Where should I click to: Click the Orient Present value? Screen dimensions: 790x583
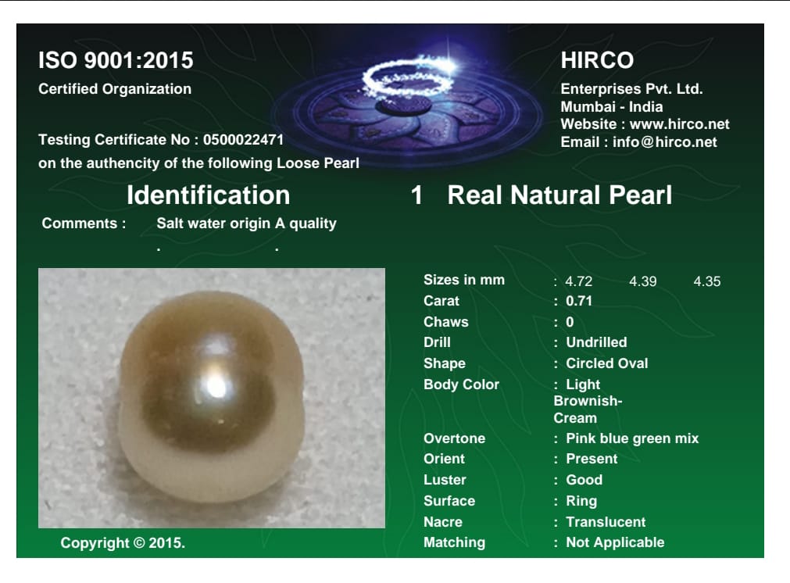tap(592, 460)
